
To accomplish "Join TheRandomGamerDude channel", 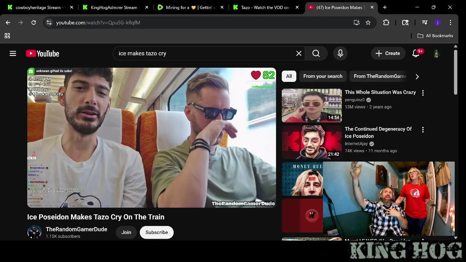I will click(126, 232).
